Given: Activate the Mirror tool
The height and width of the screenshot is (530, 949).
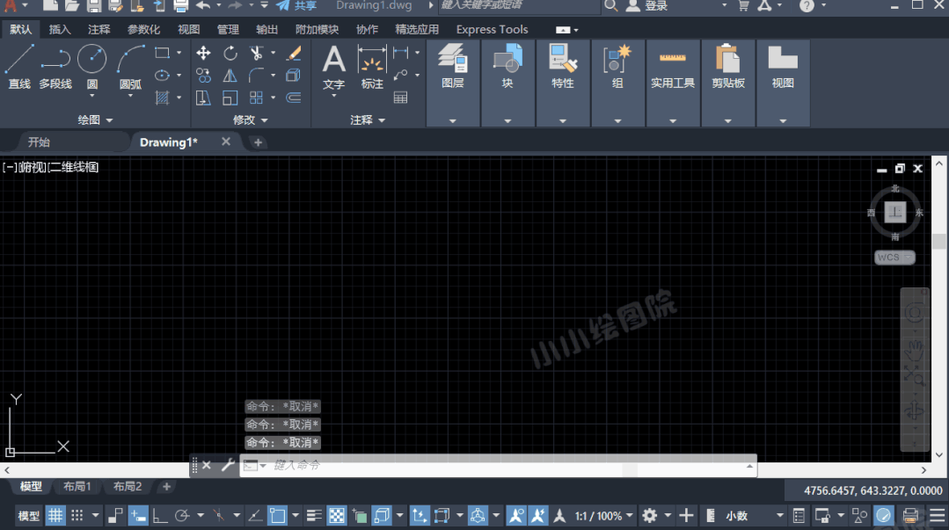Looking at the screenshot, I should click(x=230, y=75).
